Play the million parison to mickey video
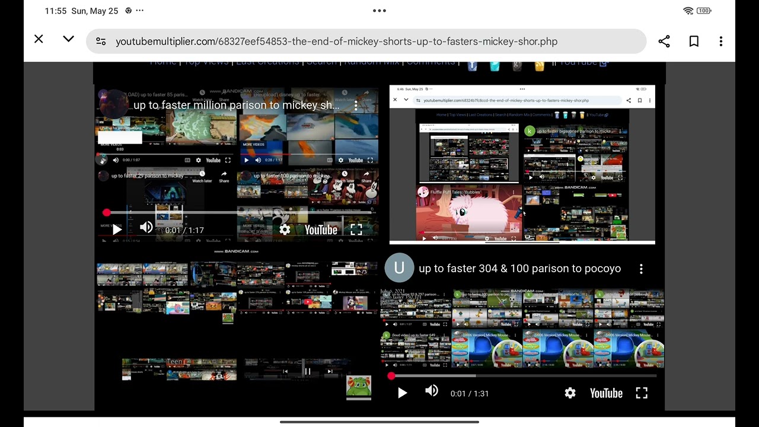 [117, 230]
